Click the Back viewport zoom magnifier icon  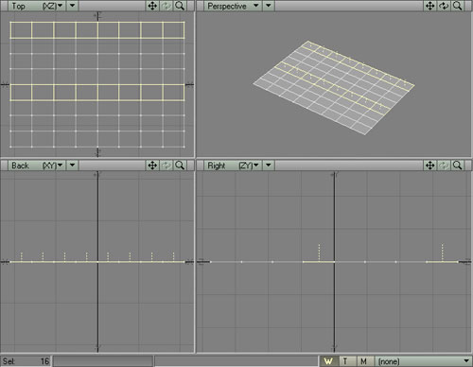pos(180,166)
